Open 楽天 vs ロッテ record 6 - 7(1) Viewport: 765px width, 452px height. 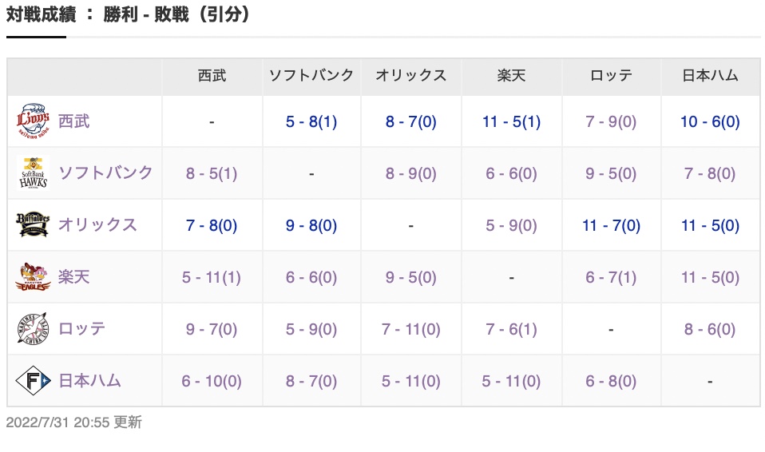click(x=611, y=277)
